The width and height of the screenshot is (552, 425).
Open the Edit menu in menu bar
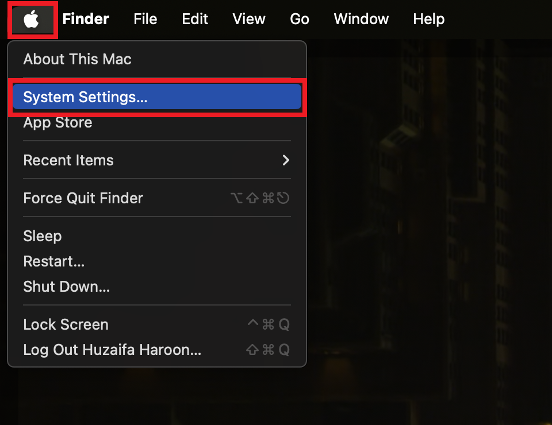195,19
